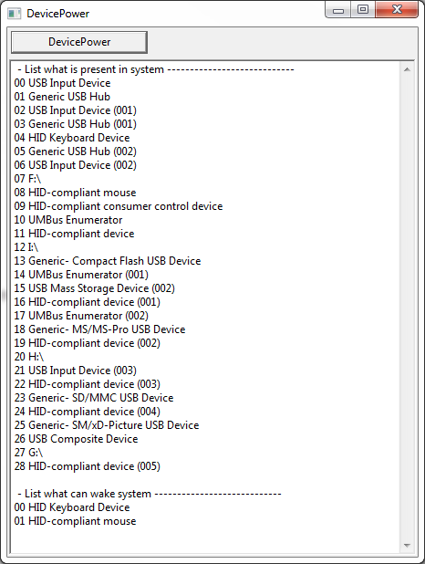The image size is (425, 564).
Task: Click the '26 USB Composite Device' line
Action: [77, 439]
